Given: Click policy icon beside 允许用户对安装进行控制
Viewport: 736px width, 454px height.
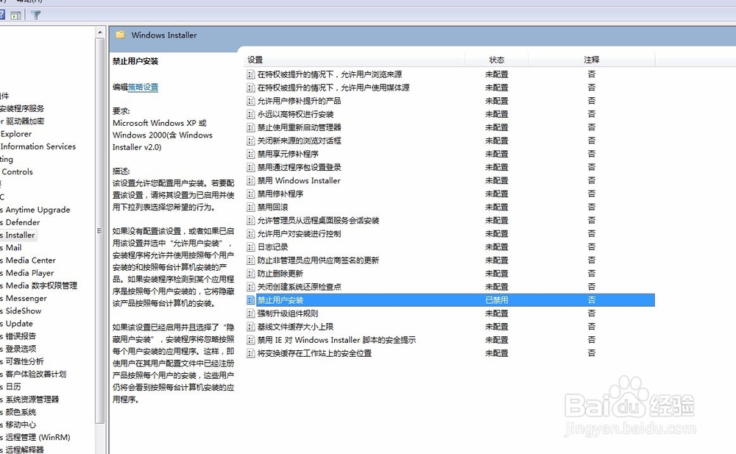Looking at the screenshot, I should [x=251, y=233].
